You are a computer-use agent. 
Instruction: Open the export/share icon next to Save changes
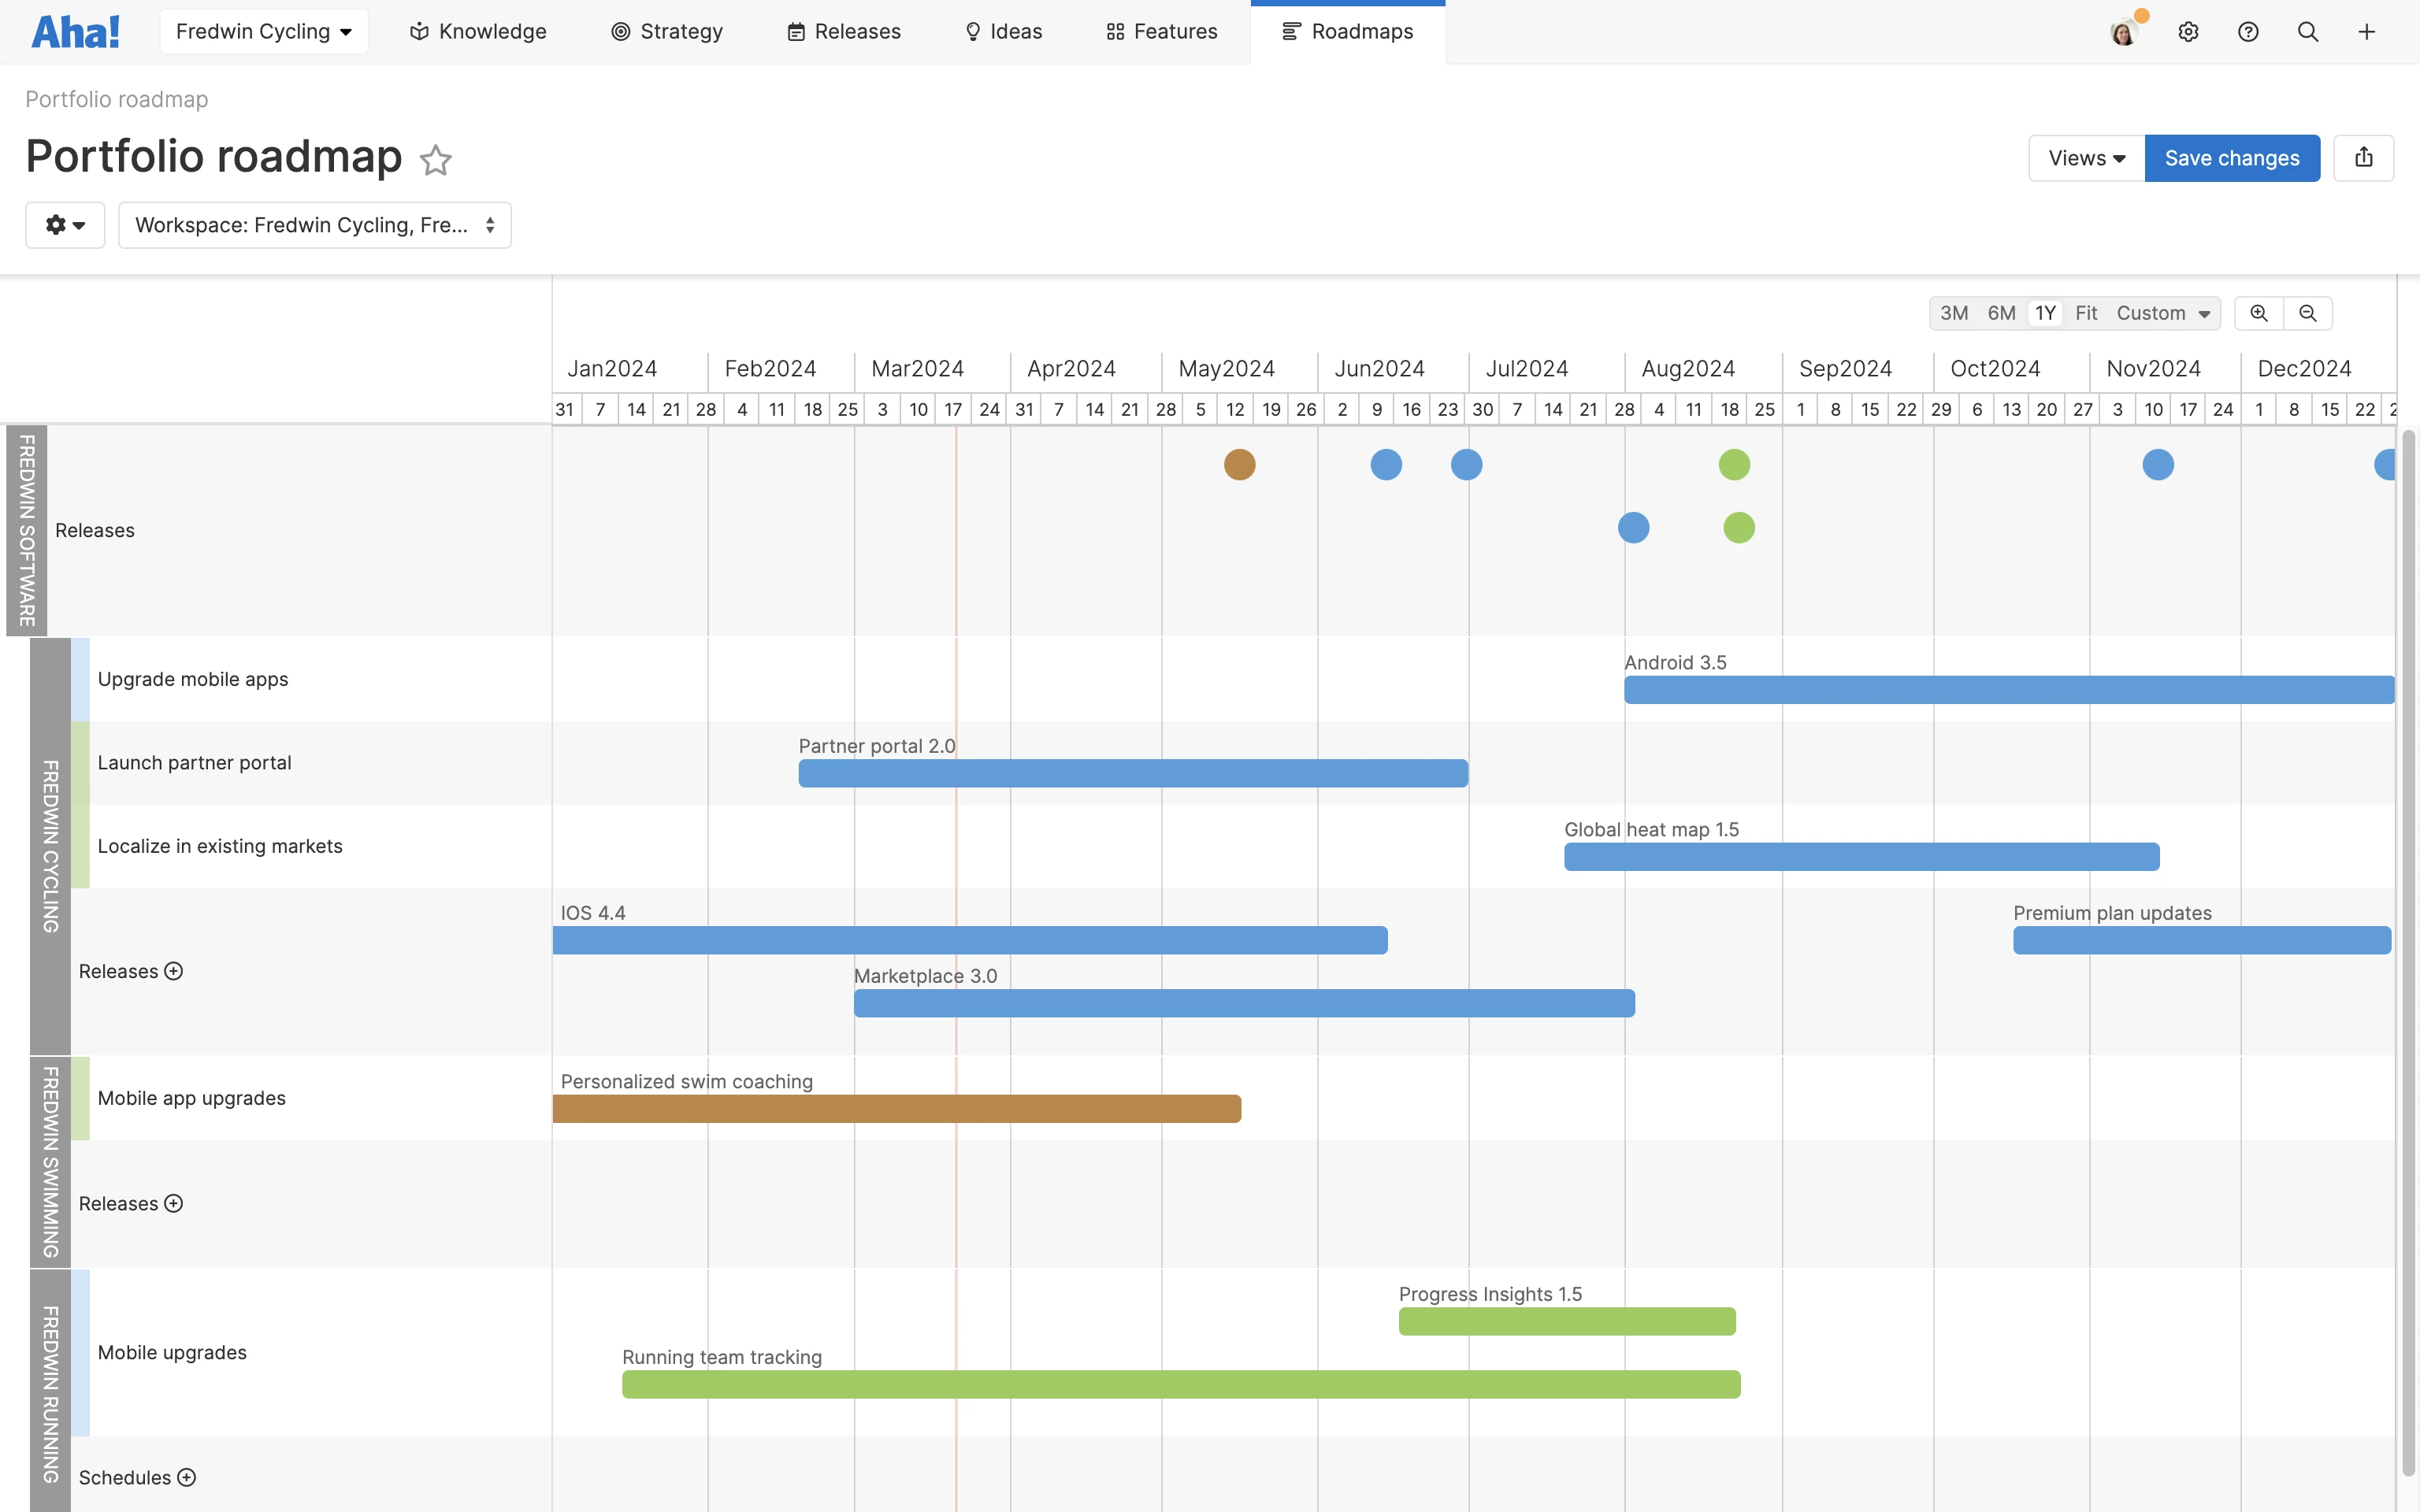coord(2364,157)
